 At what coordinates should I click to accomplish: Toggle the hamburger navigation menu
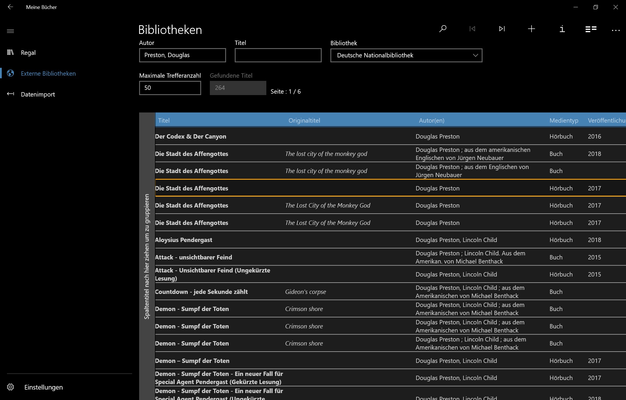[x=10, y=31]
